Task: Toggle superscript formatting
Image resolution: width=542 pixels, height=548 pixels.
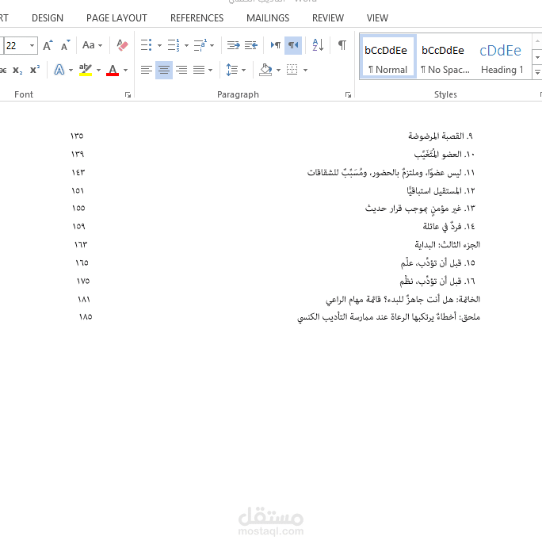Action: point(35,70)
